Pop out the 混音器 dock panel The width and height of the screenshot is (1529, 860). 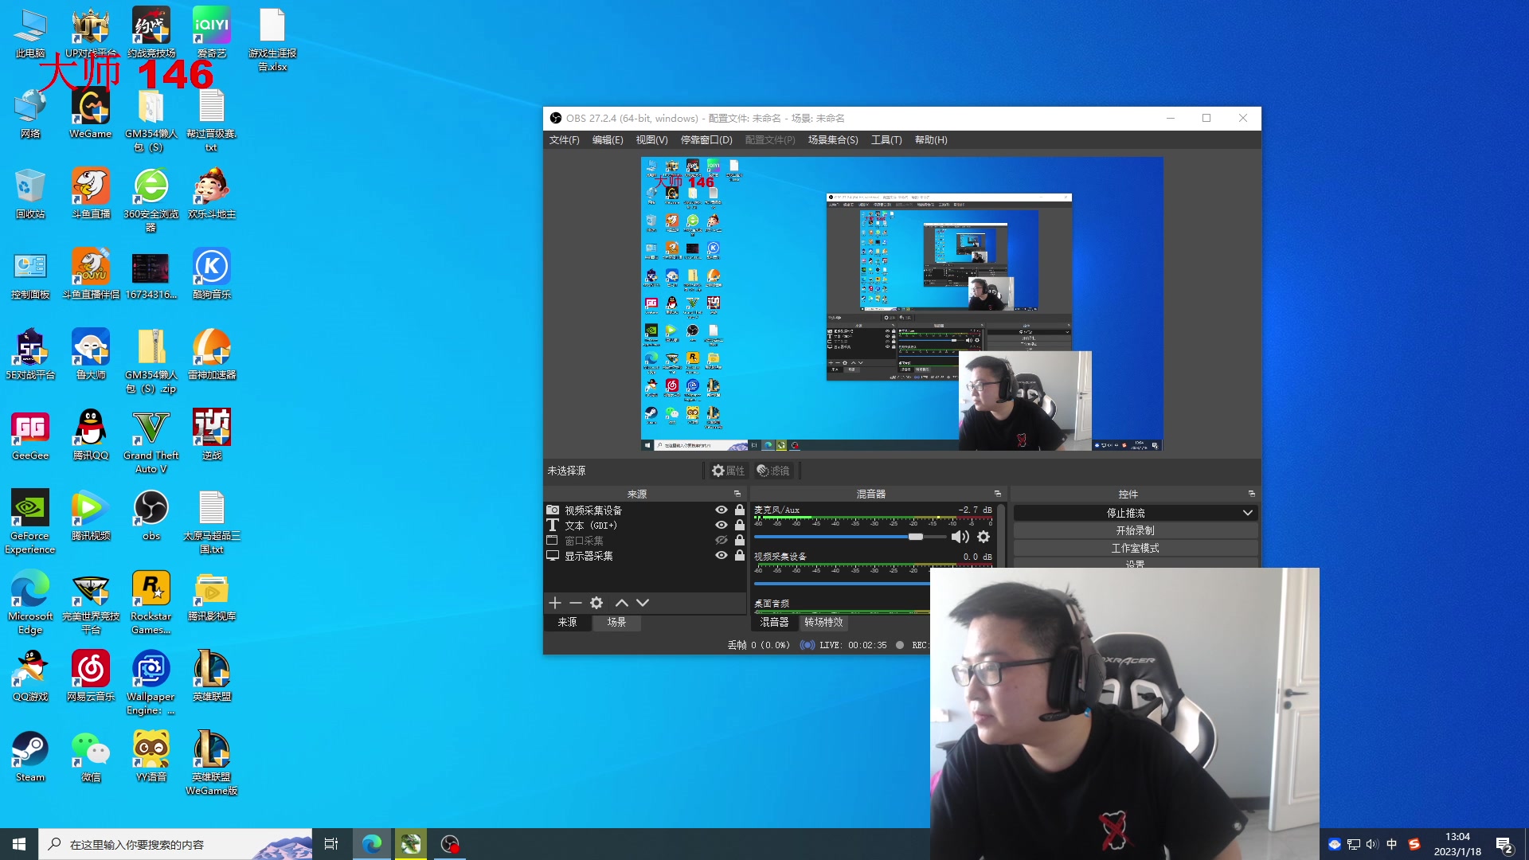click(997, 494)
